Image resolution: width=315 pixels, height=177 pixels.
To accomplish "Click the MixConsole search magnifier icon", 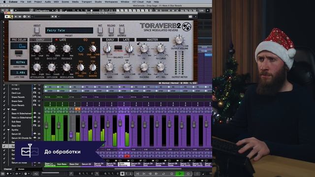I will pos(31,10).
